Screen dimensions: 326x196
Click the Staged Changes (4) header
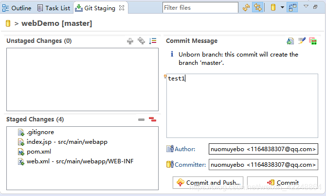pyautogui.click(x=35, y=119)
